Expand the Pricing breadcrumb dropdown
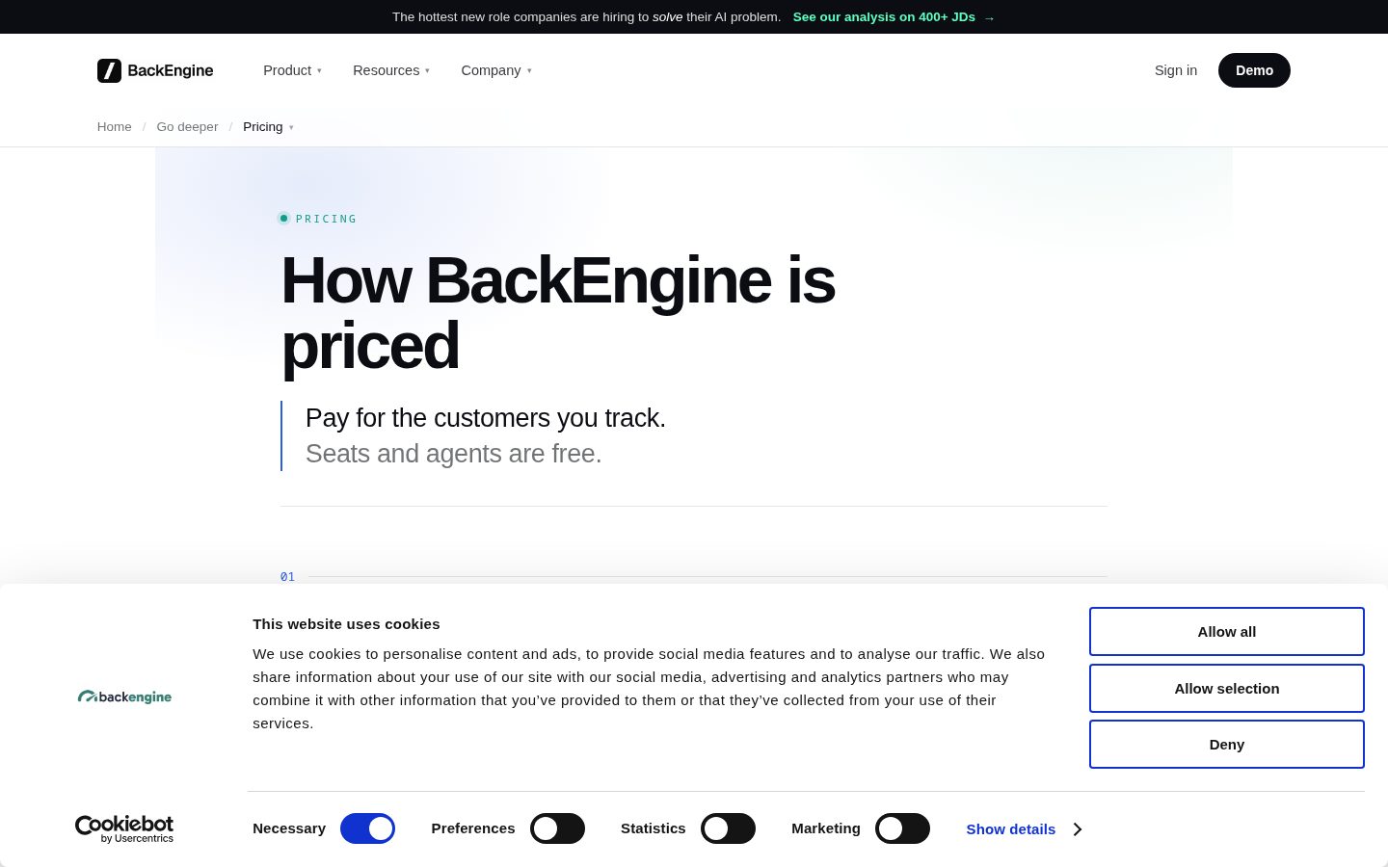The image size is (1388, 867). tap(268, 127)
